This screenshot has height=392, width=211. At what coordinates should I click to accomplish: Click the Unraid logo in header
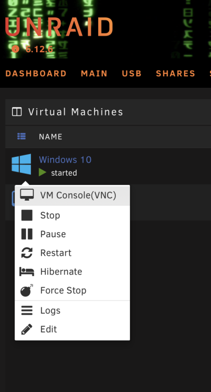59,27
